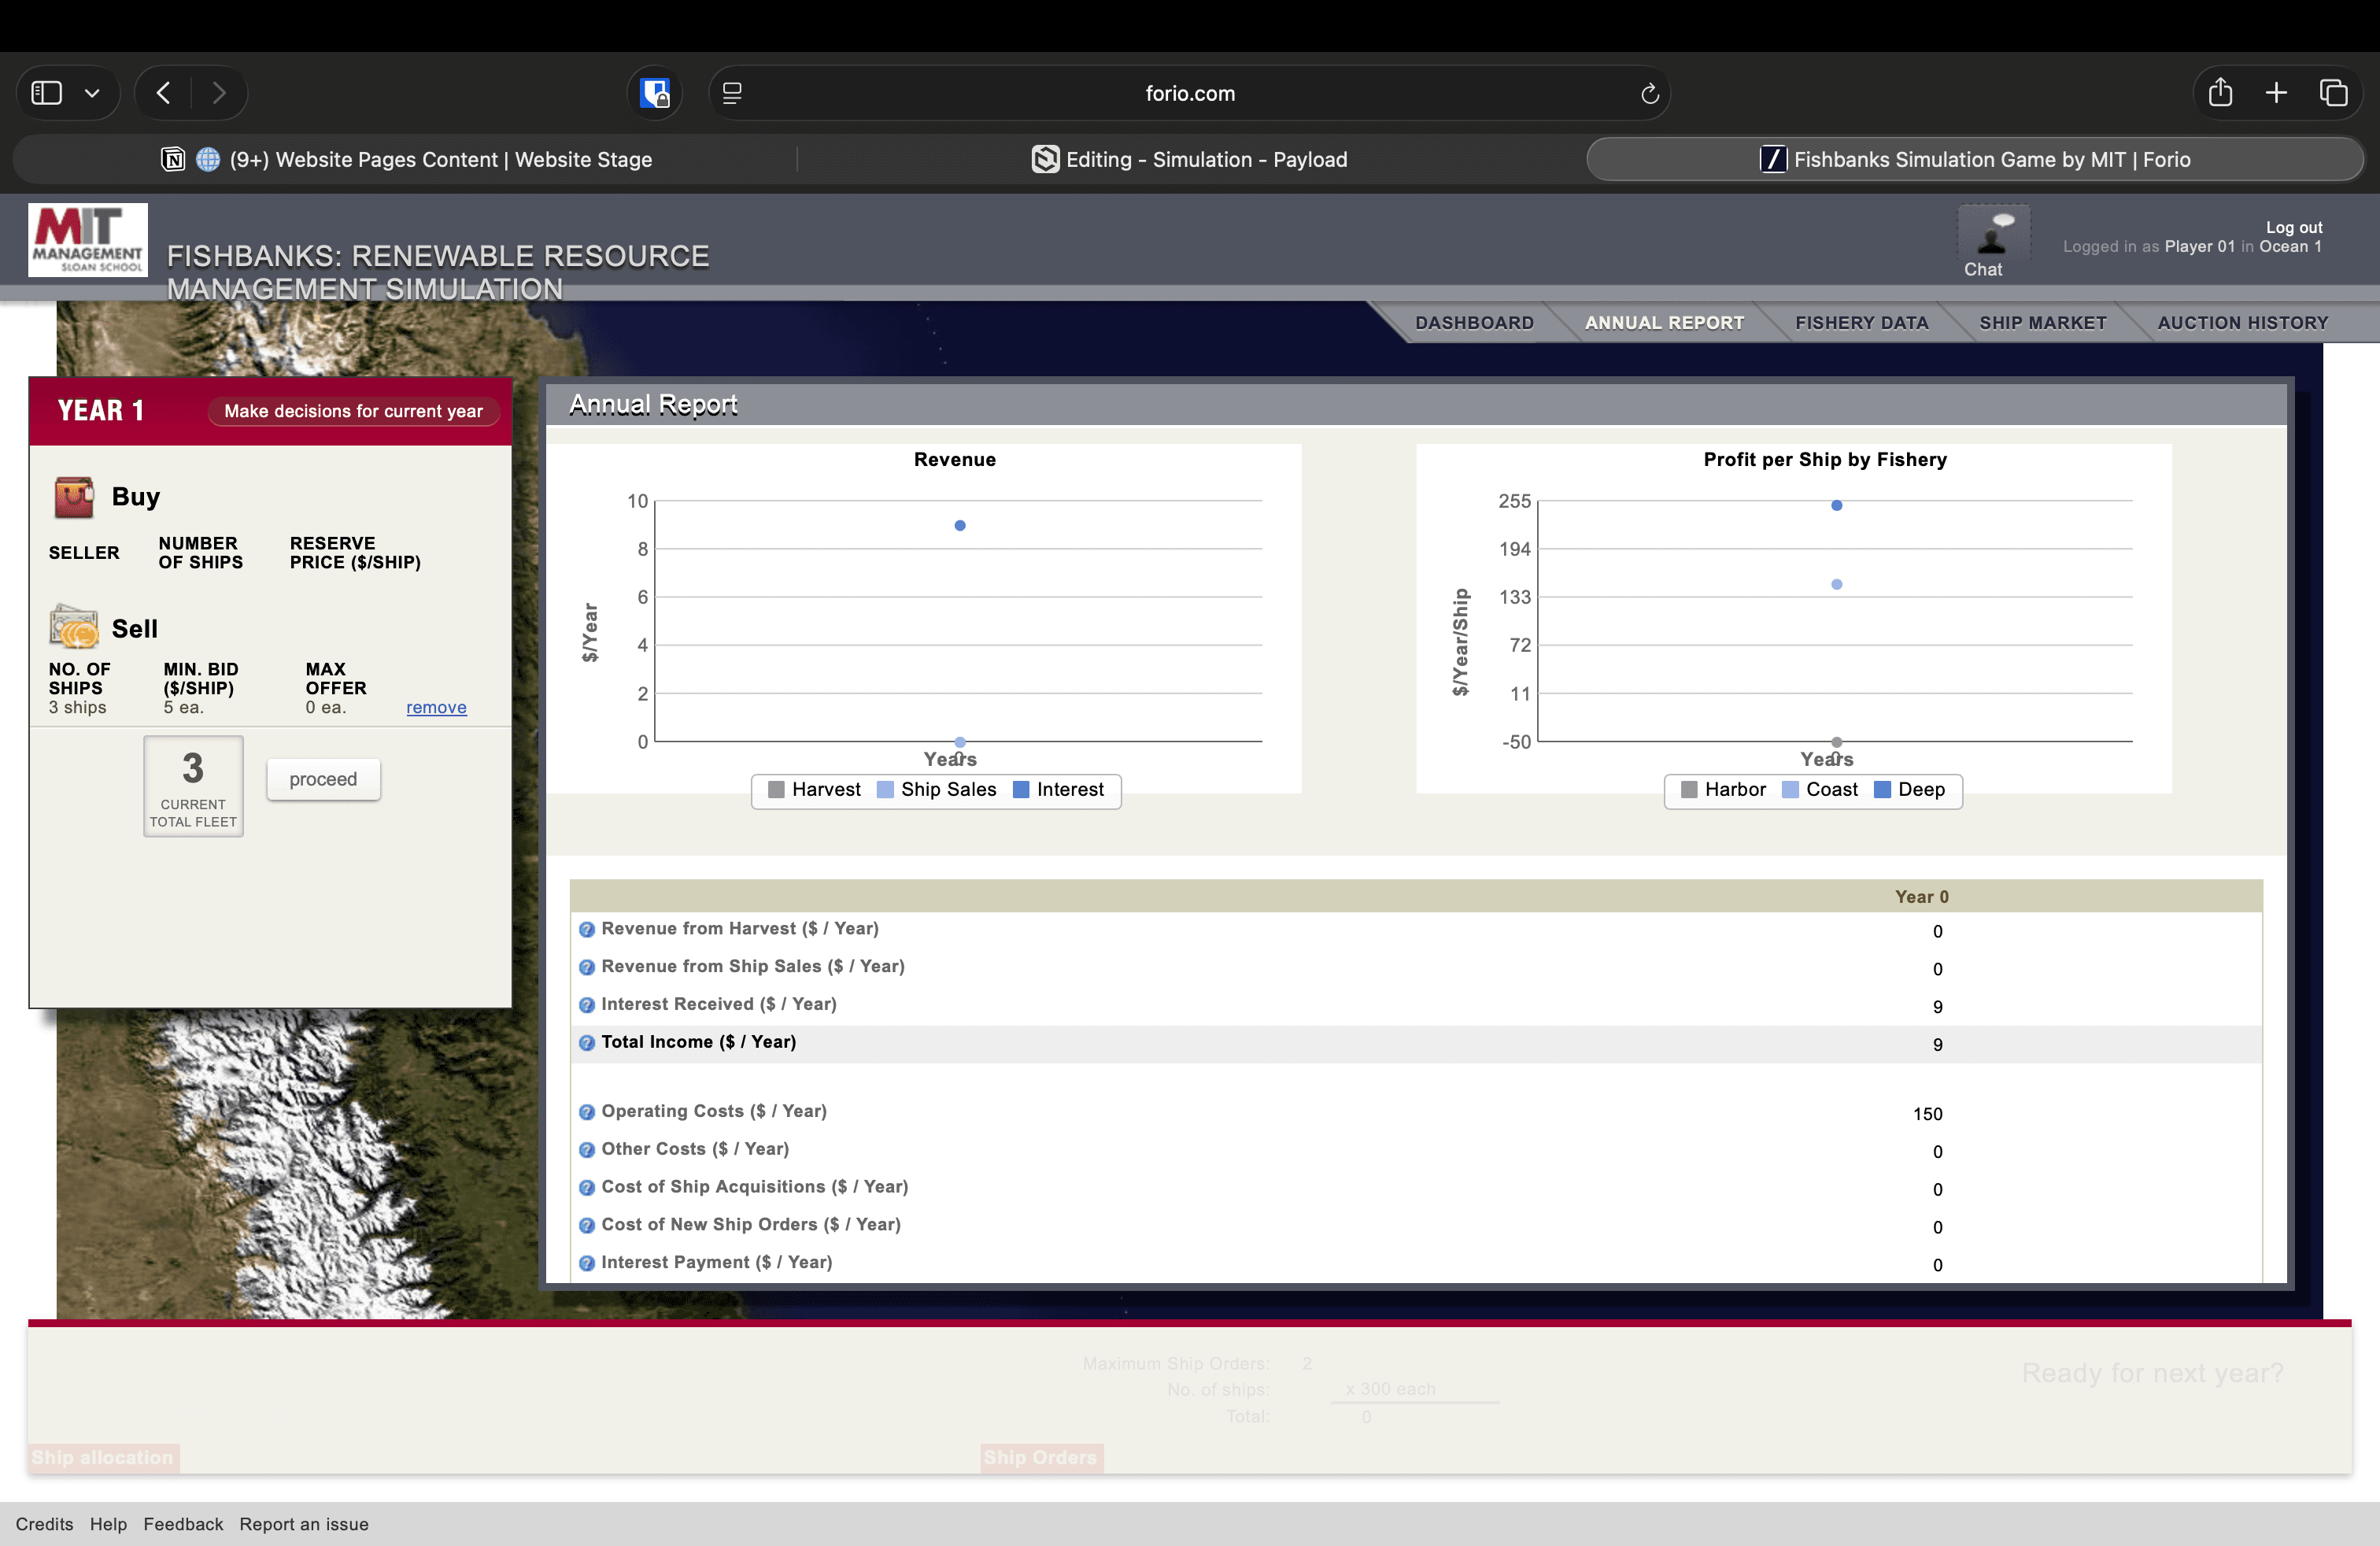Open the tab overview icon
The height and width of the screenshot is (1546, 2380).
(x=2333, y=93)
